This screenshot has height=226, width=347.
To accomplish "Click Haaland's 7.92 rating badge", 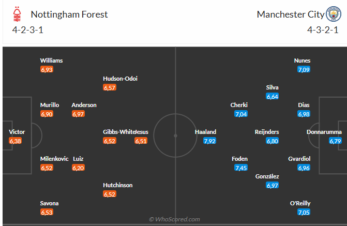I will coord(209,141).
